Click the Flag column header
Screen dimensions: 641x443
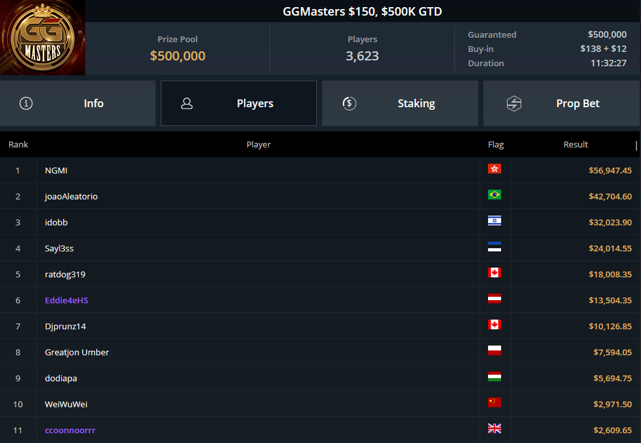tap(496, 144)
